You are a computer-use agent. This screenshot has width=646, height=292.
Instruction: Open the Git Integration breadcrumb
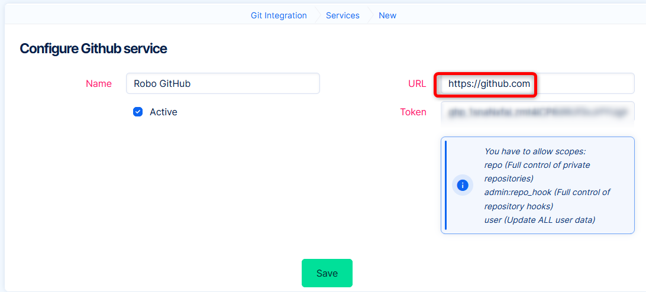279,15
